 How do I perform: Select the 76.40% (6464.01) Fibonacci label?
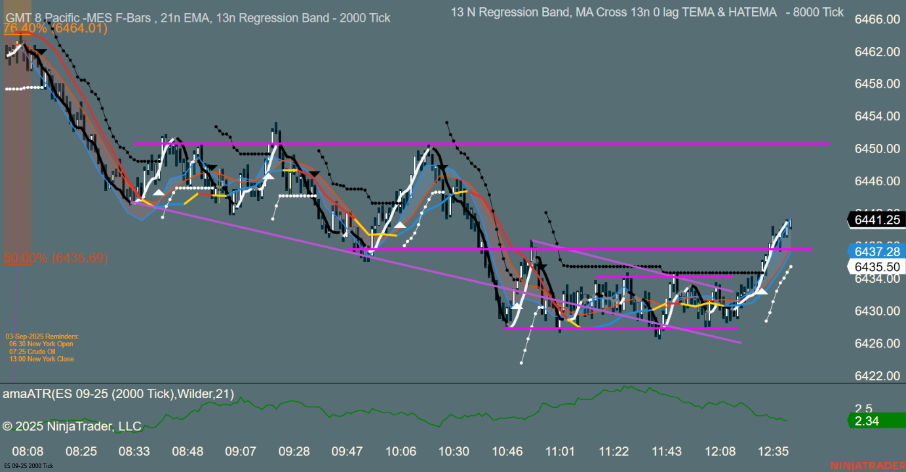[55, 28]
